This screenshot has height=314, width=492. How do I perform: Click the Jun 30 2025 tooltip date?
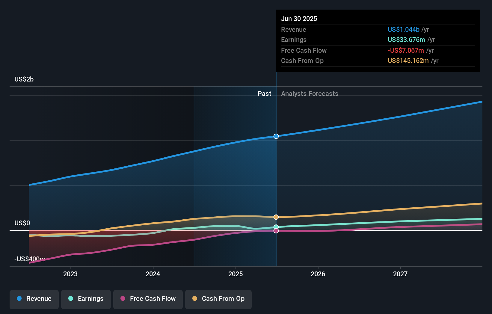(299, 19)
